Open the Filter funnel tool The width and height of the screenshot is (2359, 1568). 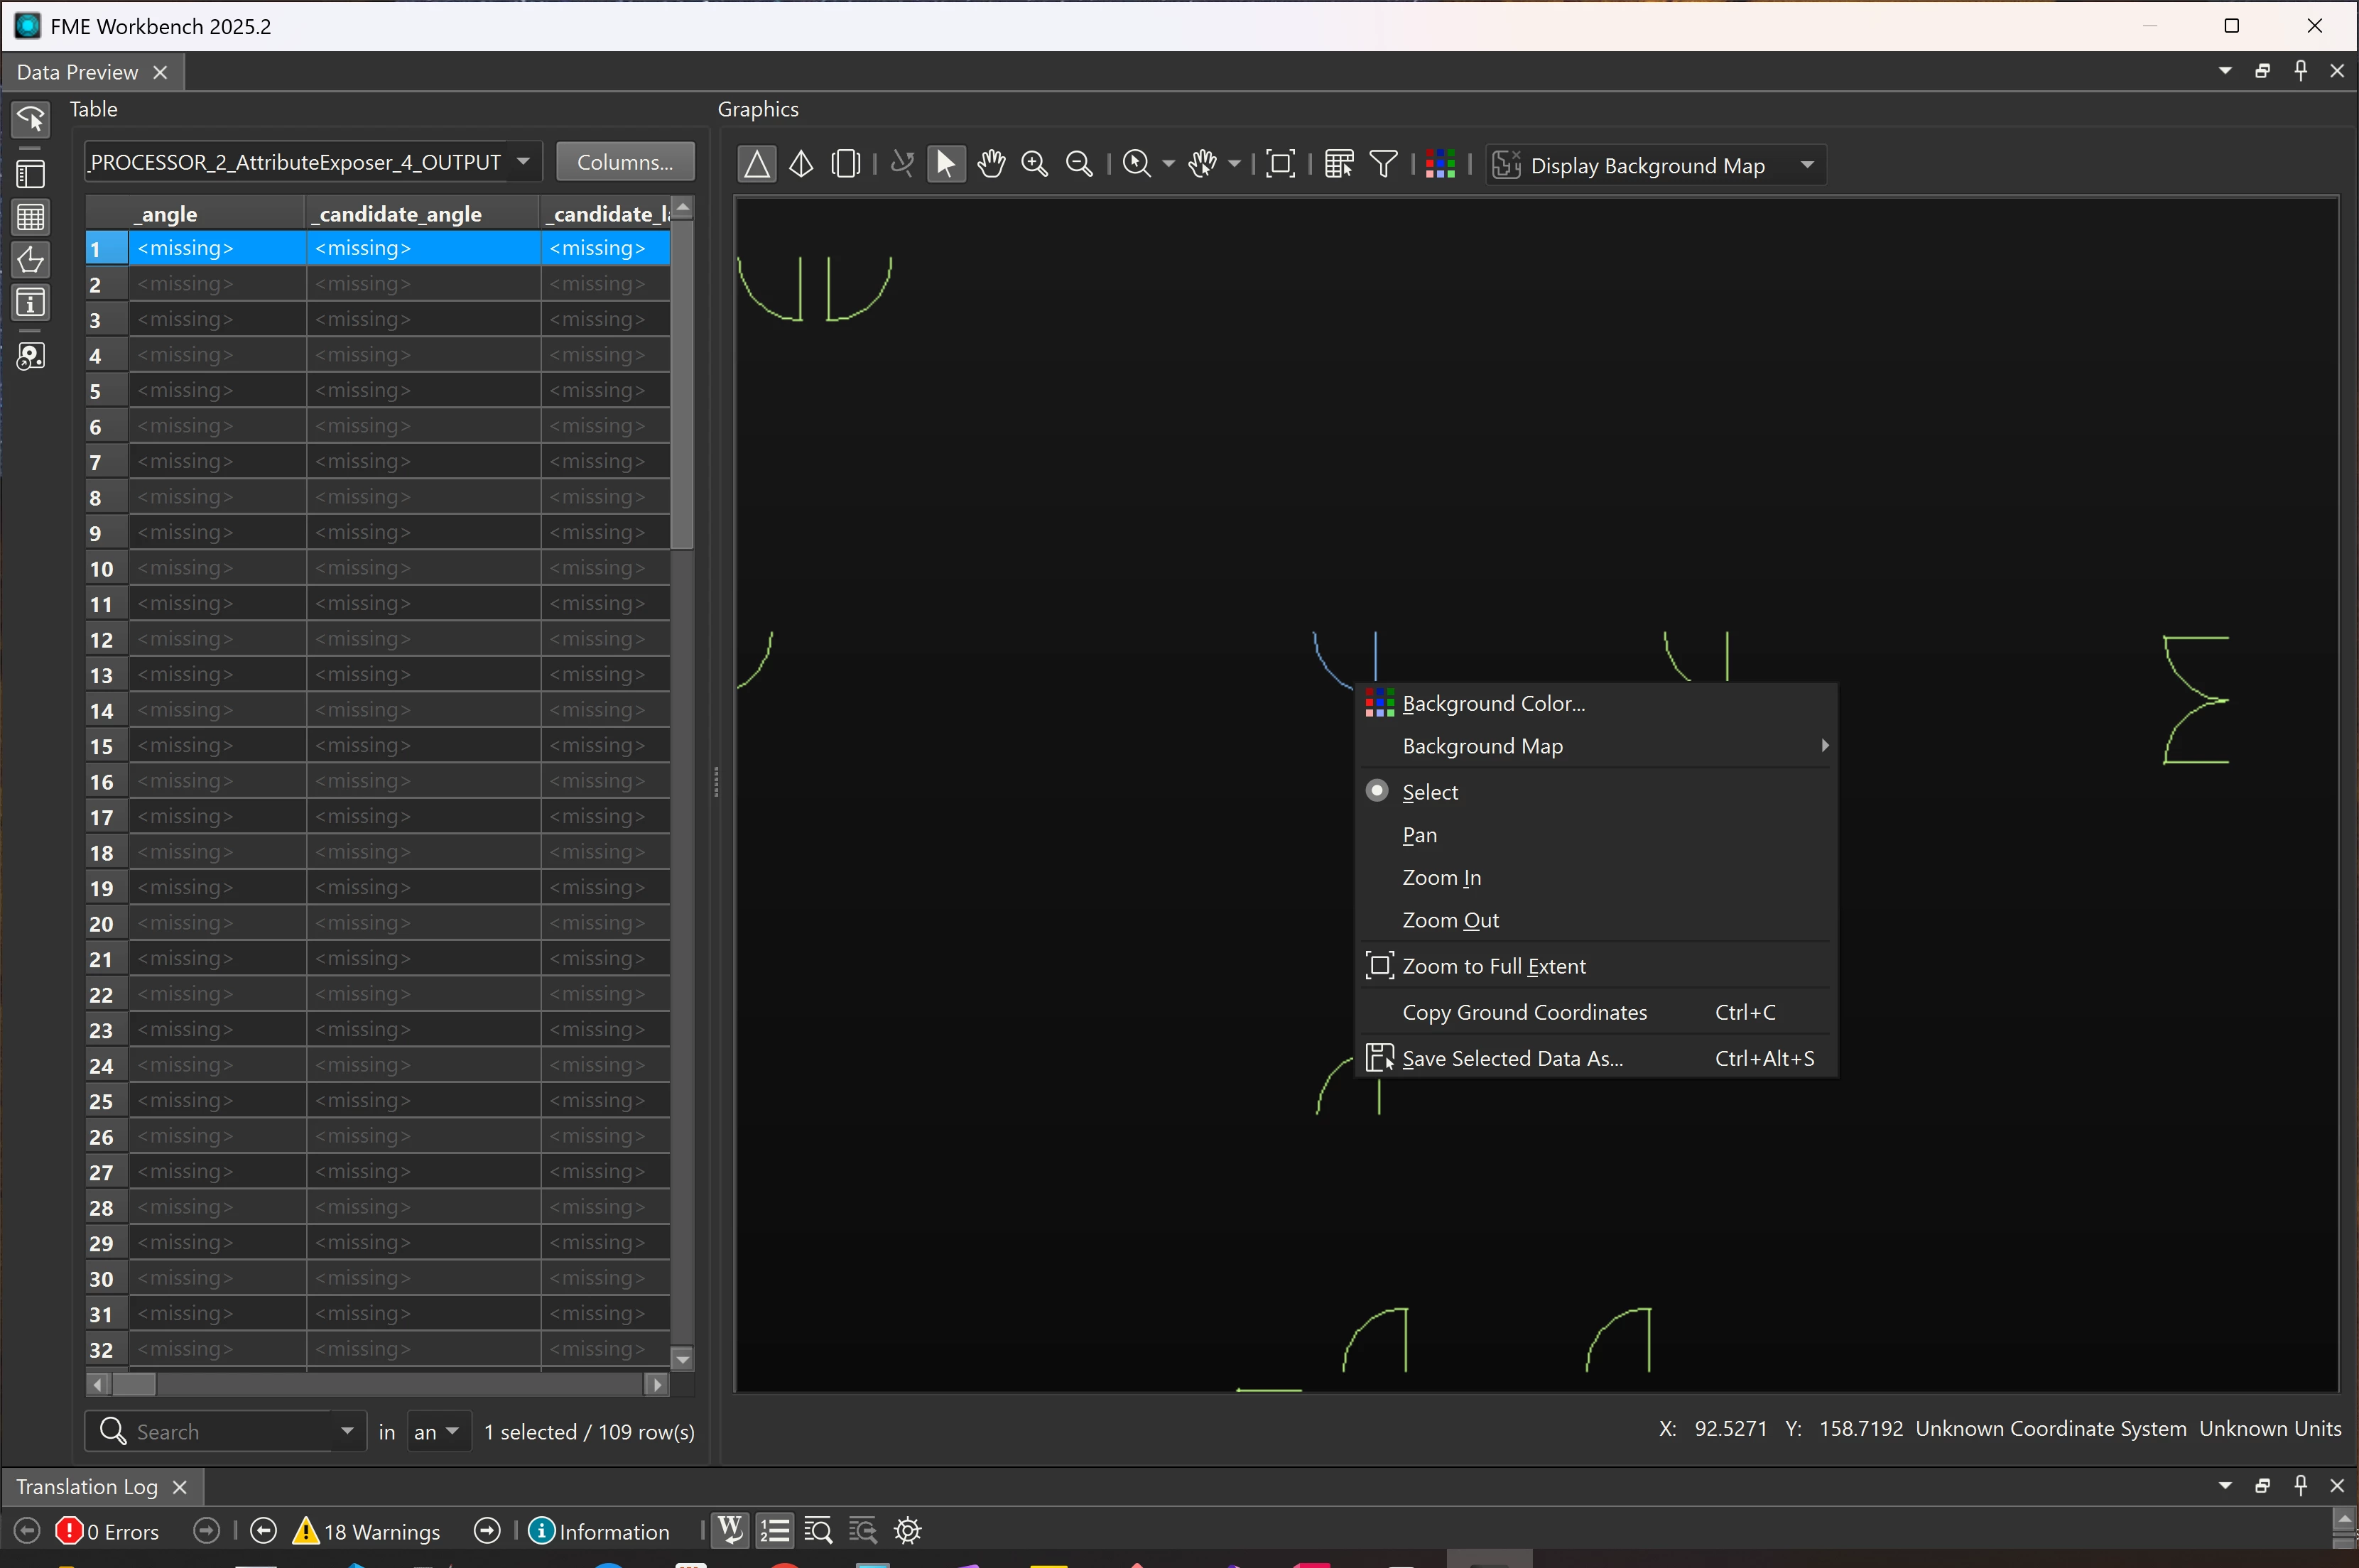[1383, 164]
